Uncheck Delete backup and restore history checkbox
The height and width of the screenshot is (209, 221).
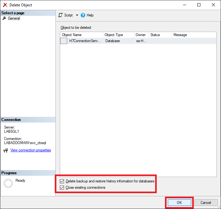click(x=62, y=181)
